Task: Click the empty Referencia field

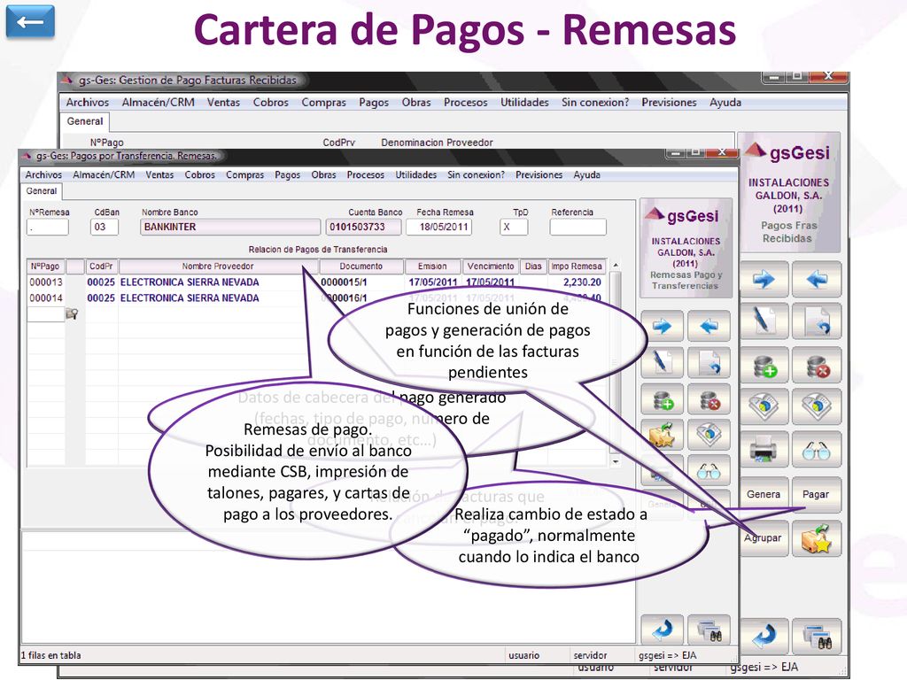Action: (x=578, y=227)
